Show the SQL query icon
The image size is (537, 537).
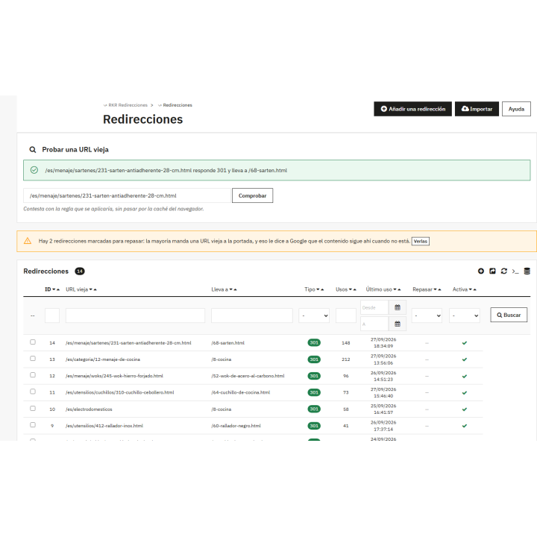point(515,271)
